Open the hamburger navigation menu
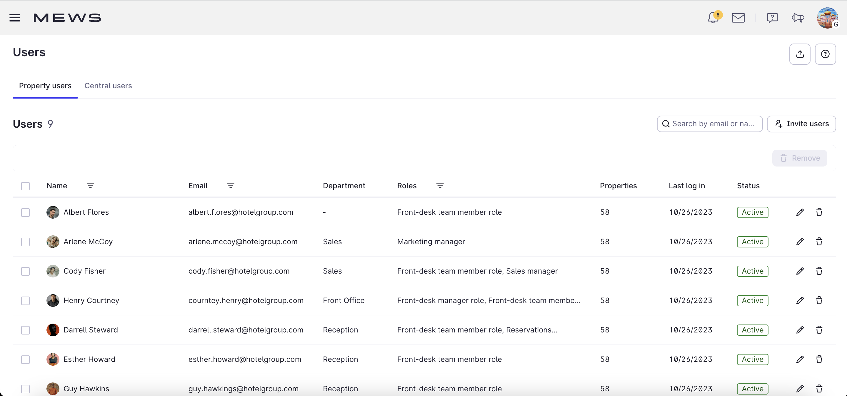Image resolution: width=847 pixels, height=396 pixels. point(14,18)
